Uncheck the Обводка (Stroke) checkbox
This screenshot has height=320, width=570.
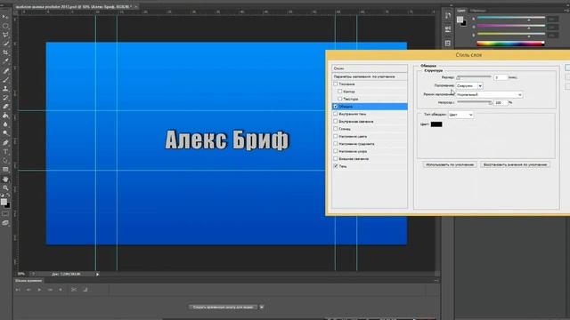click(336, 107)
